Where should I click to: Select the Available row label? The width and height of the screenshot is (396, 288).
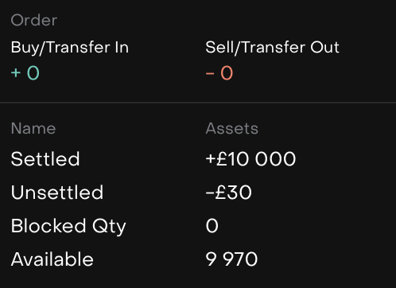click(x=52, y=259)
